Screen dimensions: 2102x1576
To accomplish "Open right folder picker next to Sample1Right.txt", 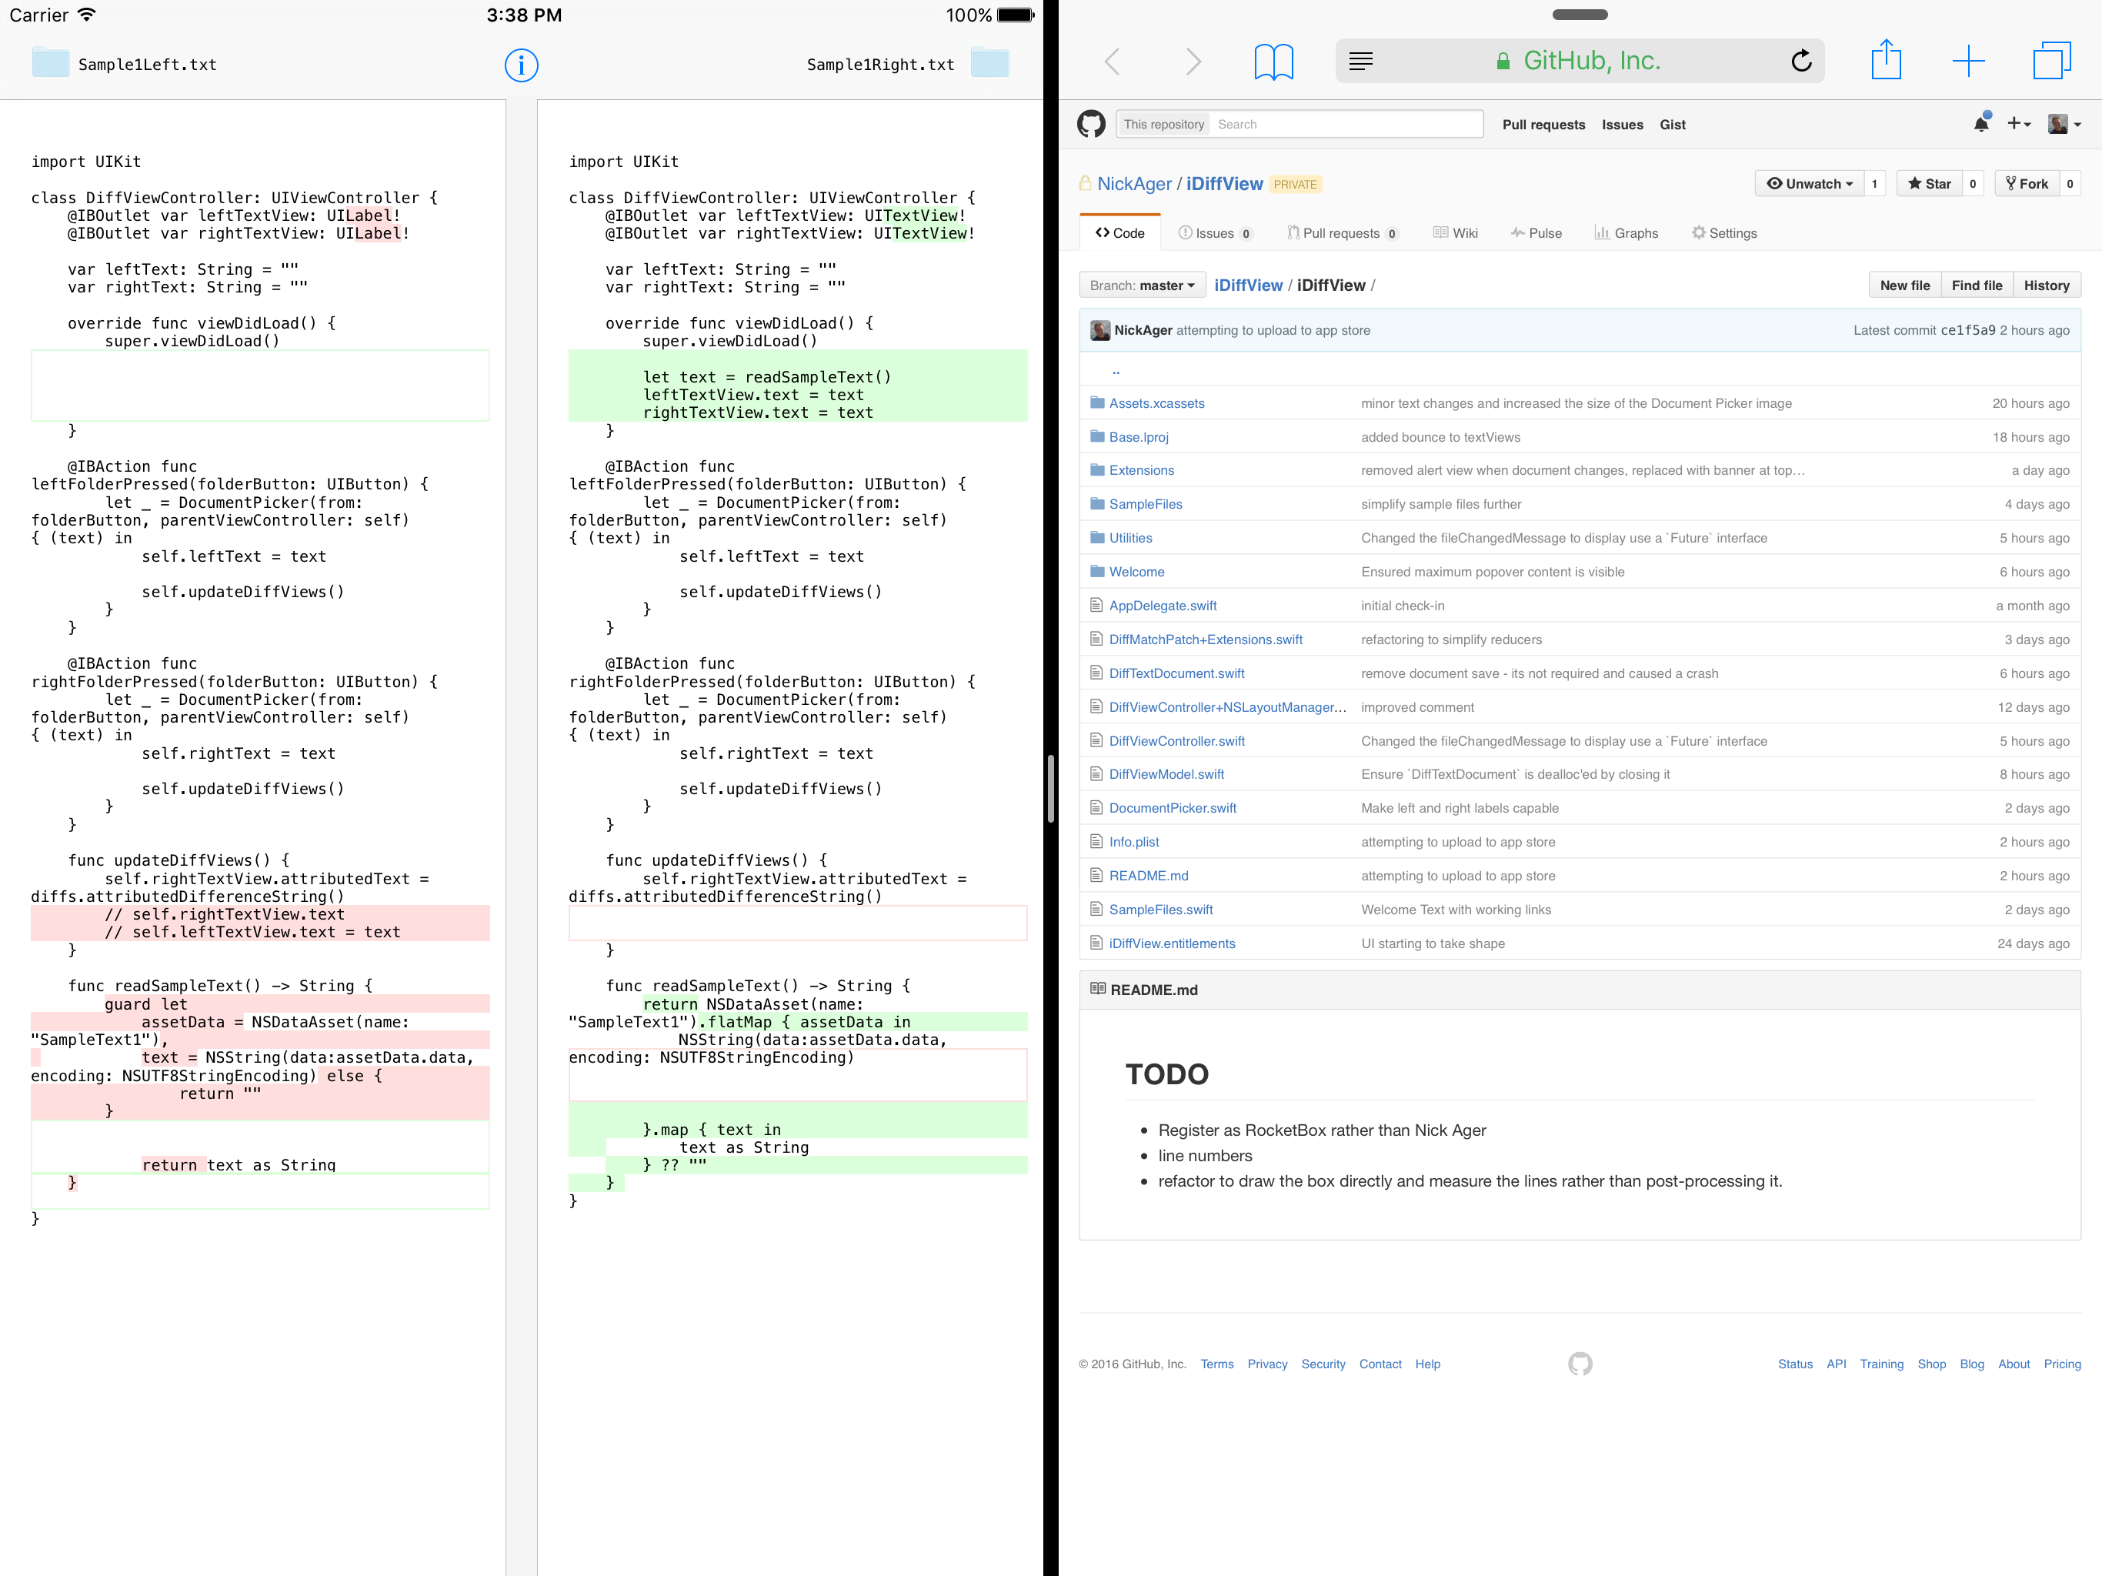I will (x=990, y=64).
